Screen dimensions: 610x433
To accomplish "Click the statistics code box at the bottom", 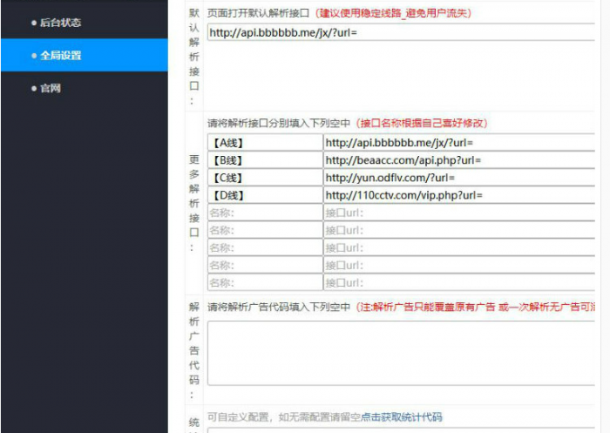I will 401,430.
